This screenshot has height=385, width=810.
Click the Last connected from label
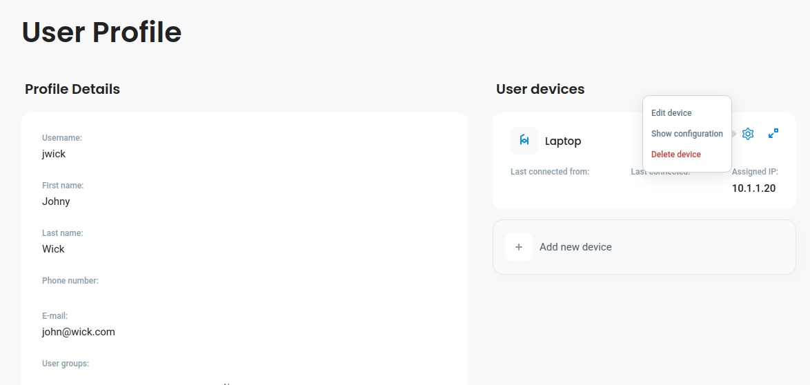(550, 172)
